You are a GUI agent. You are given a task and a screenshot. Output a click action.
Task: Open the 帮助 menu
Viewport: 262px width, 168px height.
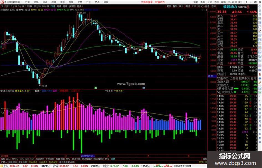point(223,2)
